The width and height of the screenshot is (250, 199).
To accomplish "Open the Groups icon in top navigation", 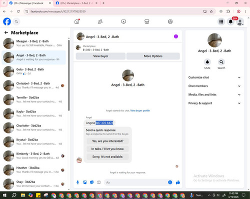I will 170,21.
